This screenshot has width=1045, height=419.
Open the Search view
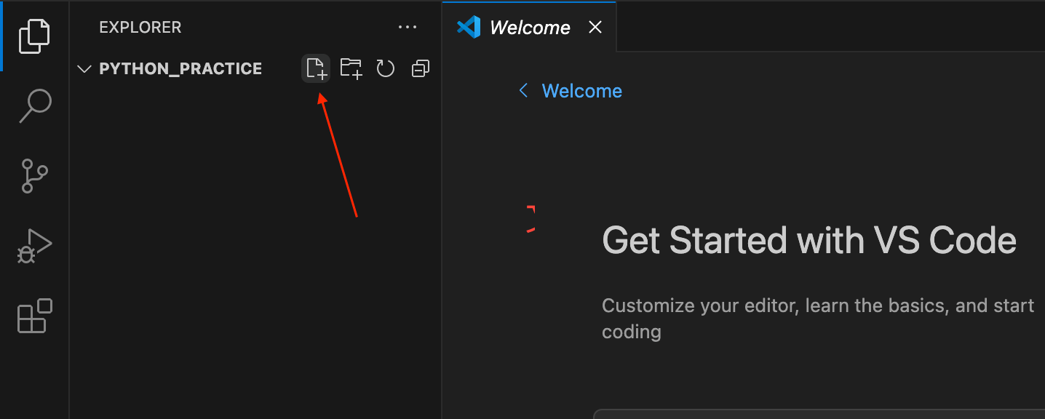click(x=34, y=106)
